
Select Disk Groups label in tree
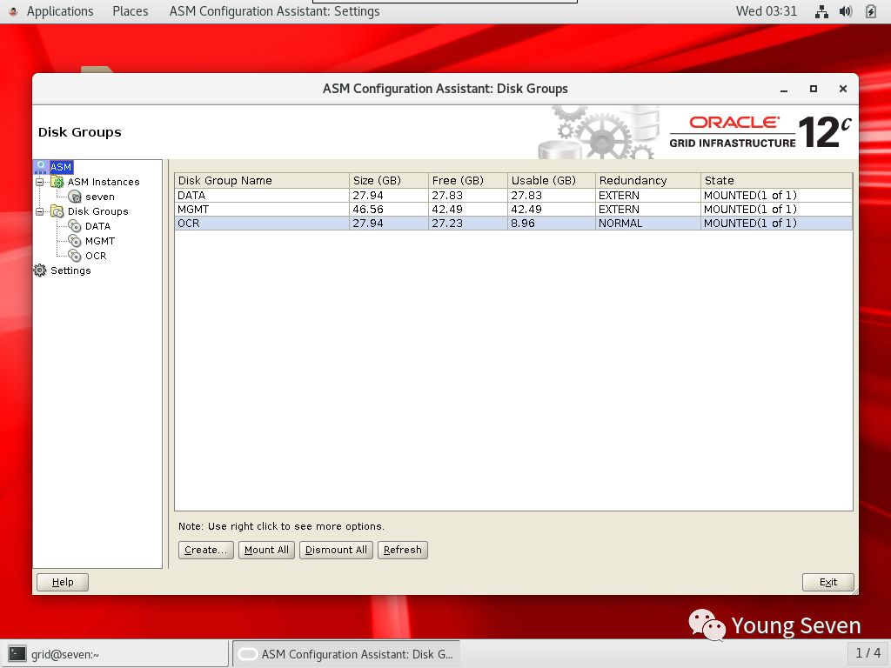[97, 211]
